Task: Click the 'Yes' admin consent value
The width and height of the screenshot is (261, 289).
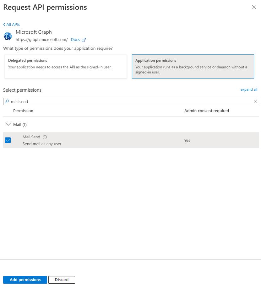Action: tap(187, 141)
